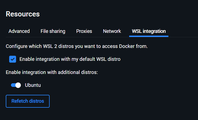Uncheck the default WSL distro integration checkbox
The width and height of the screenshot is (198, 120).
tap(13, 59)
